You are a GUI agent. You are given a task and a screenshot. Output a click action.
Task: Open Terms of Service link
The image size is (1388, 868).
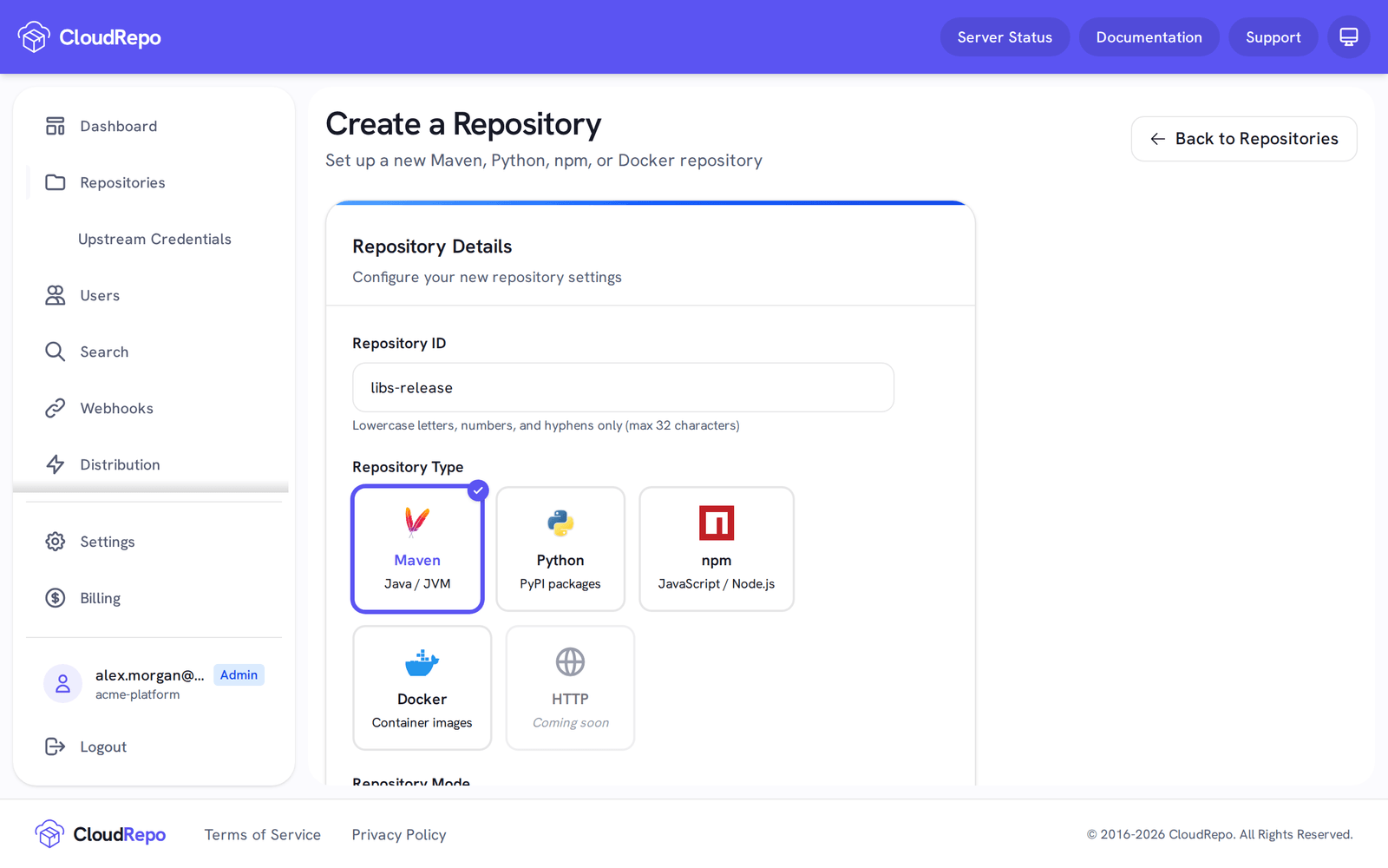coord(263,834)
